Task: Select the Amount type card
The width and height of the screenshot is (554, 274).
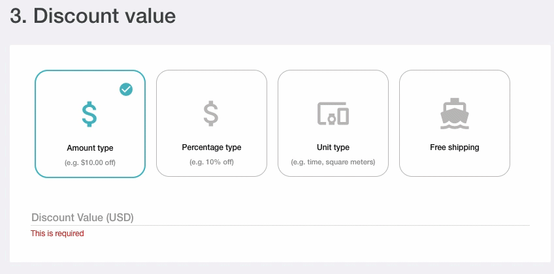Action: 90,124
